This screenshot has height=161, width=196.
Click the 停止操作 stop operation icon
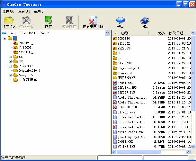pyautogui.click(x=26, y=20)
